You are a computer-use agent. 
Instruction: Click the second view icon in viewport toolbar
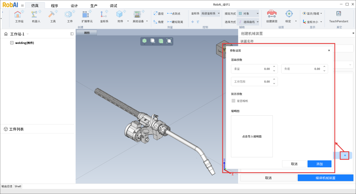pos(153,41)
